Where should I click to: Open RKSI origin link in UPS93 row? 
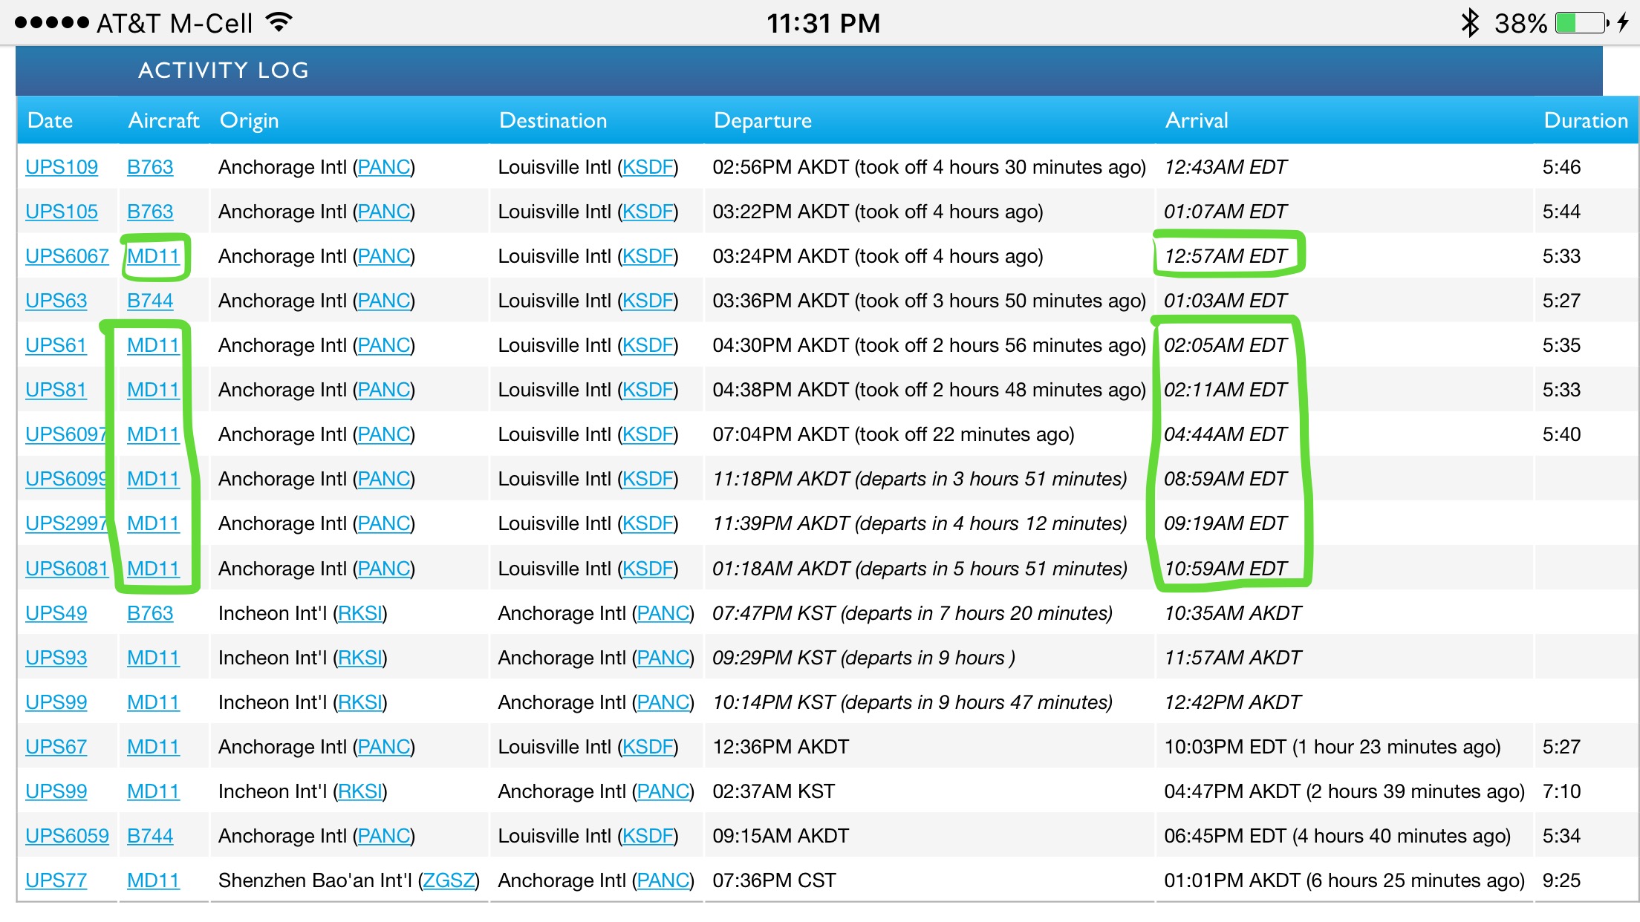point(360,658)
